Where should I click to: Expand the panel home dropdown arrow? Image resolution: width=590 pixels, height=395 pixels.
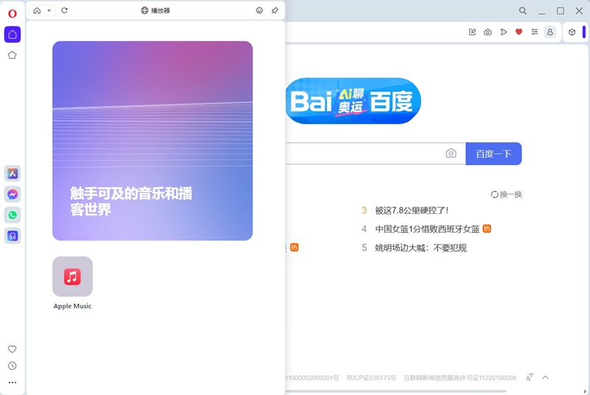pyautogui.click(x=49, y=11)
